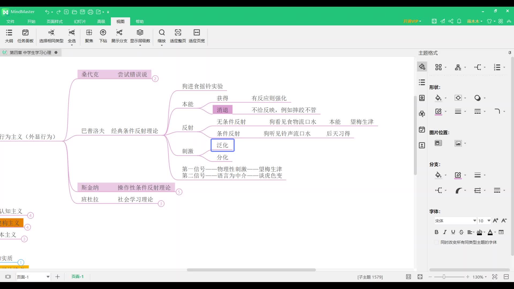Click the 展示分支 (Show Branch) icon
This screenshot has height=289, width=514.
[x=119, y=36]
